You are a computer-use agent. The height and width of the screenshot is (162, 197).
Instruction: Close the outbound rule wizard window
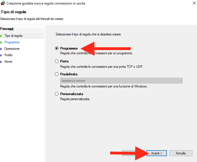194,3
